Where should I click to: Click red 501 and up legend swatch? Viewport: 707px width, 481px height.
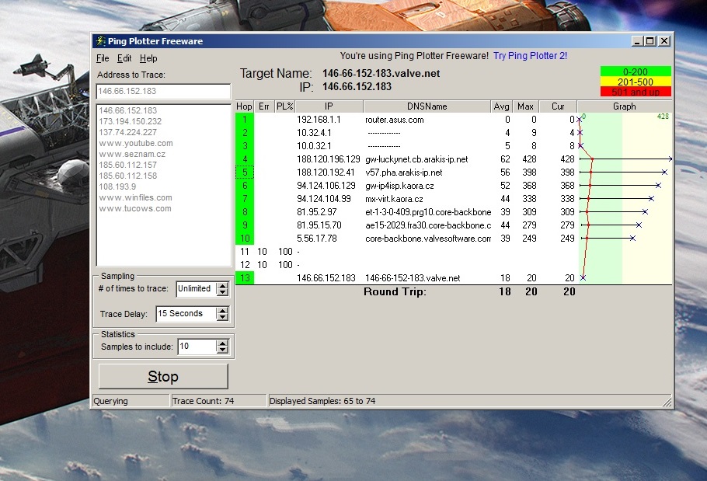coord(635,92)
